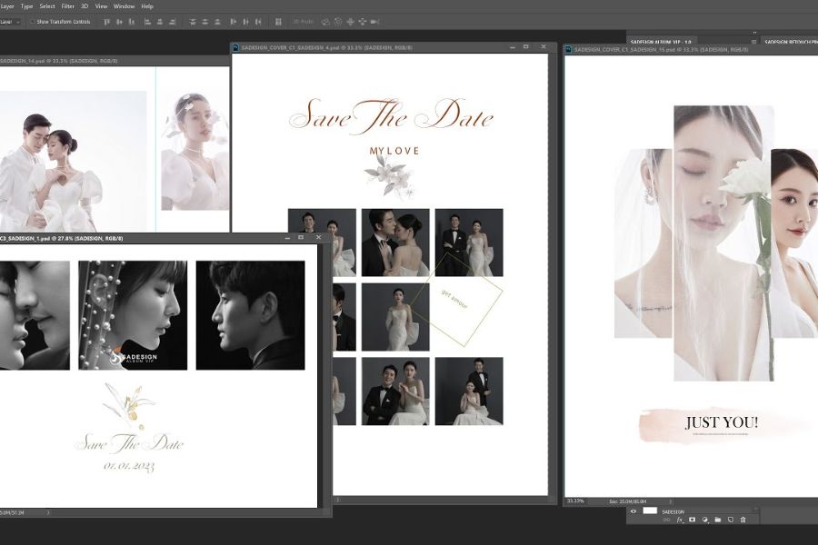Create a new layer group
Image resolution: width=818 pixels, height=545 pixels.
717,520
